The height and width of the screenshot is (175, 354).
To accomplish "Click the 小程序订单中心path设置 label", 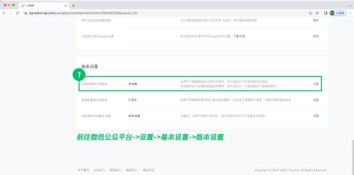I will (x=98, y=36).
